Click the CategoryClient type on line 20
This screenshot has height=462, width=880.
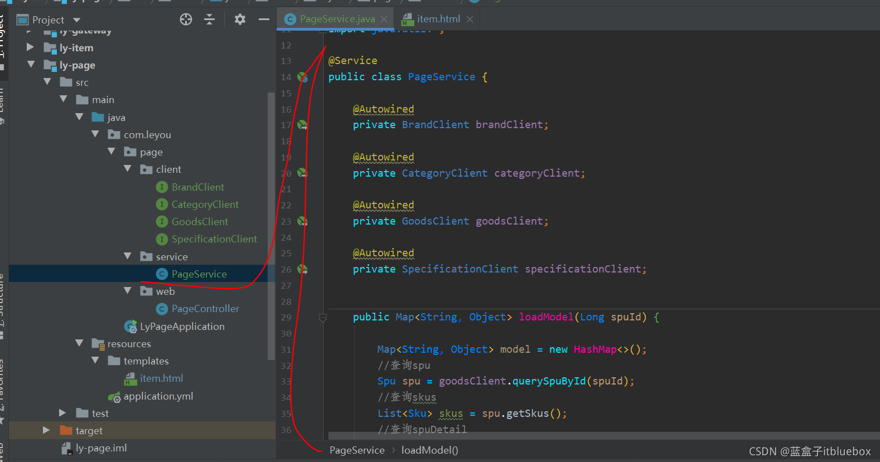point(444,173)
